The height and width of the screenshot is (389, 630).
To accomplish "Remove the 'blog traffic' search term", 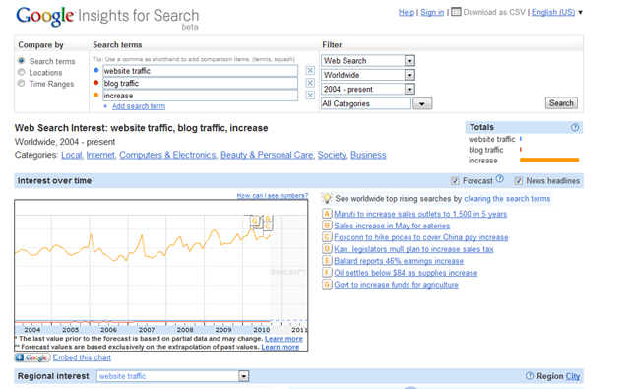I will click(310, 83).
